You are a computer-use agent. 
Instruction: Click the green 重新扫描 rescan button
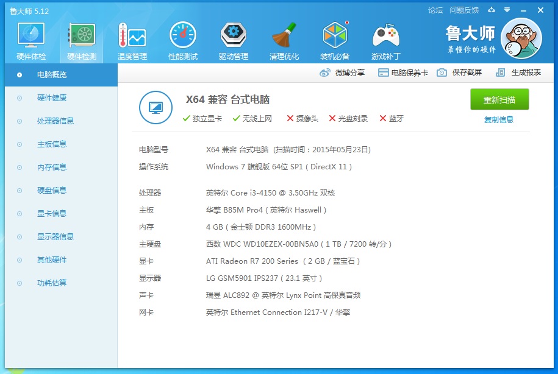499,99
